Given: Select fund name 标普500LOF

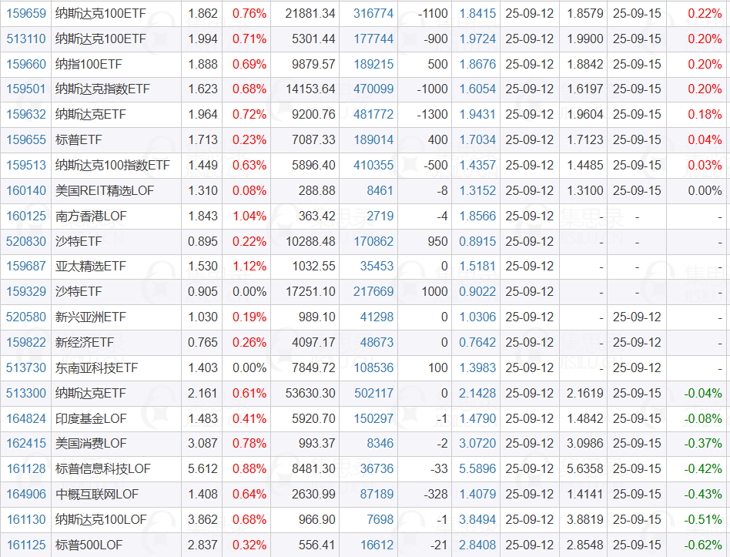Looking at the screenshot, I should point(89,545).
